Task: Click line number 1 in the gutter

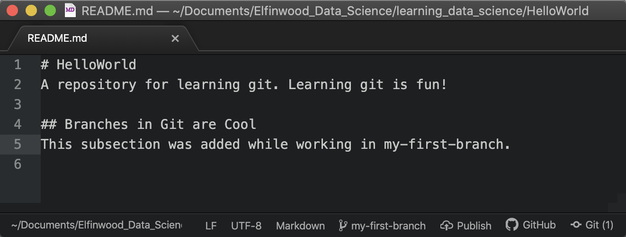Action: pos(18,64)
